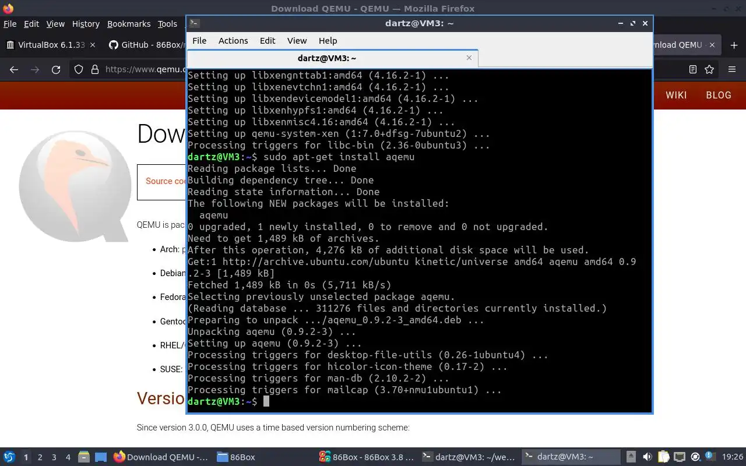Activate dartz@VM3: ~/we… terminal taskbar entry
The height and width of the screenshot is (466, 746).
point(469,457)
